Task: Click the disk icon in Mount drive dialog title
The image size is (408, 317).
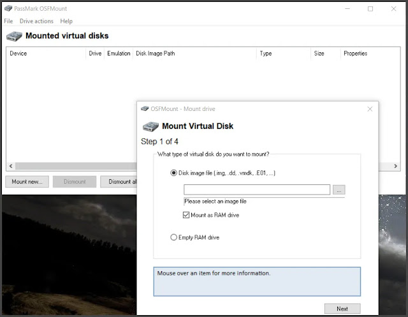Action: [145, 109]
